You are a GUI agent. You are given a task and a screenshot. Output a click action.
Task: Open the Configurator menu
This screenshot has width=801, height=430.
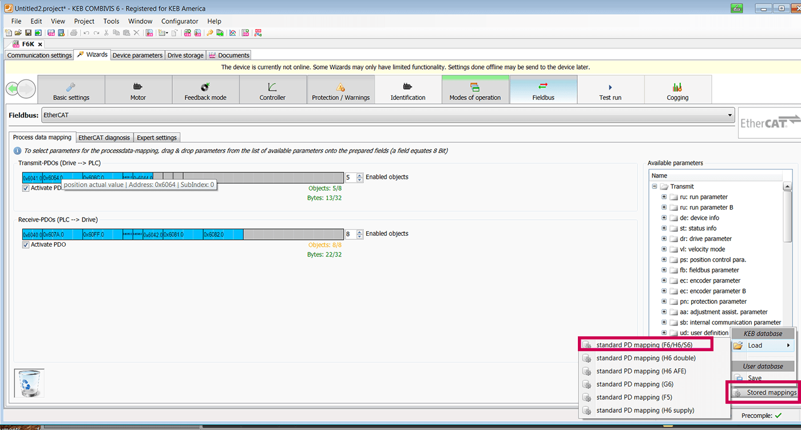point(180,21)
